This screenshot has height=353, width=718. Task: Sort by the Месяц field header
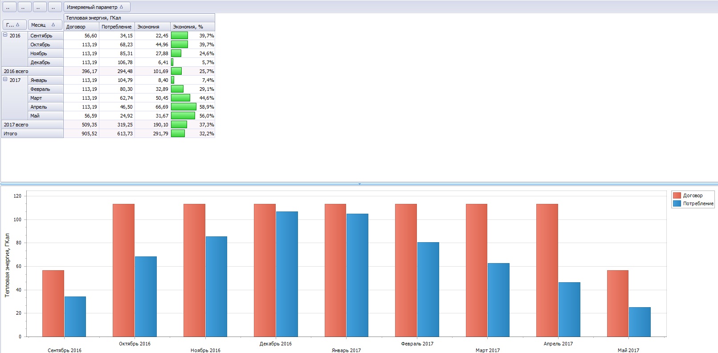[x=42, y=25]
